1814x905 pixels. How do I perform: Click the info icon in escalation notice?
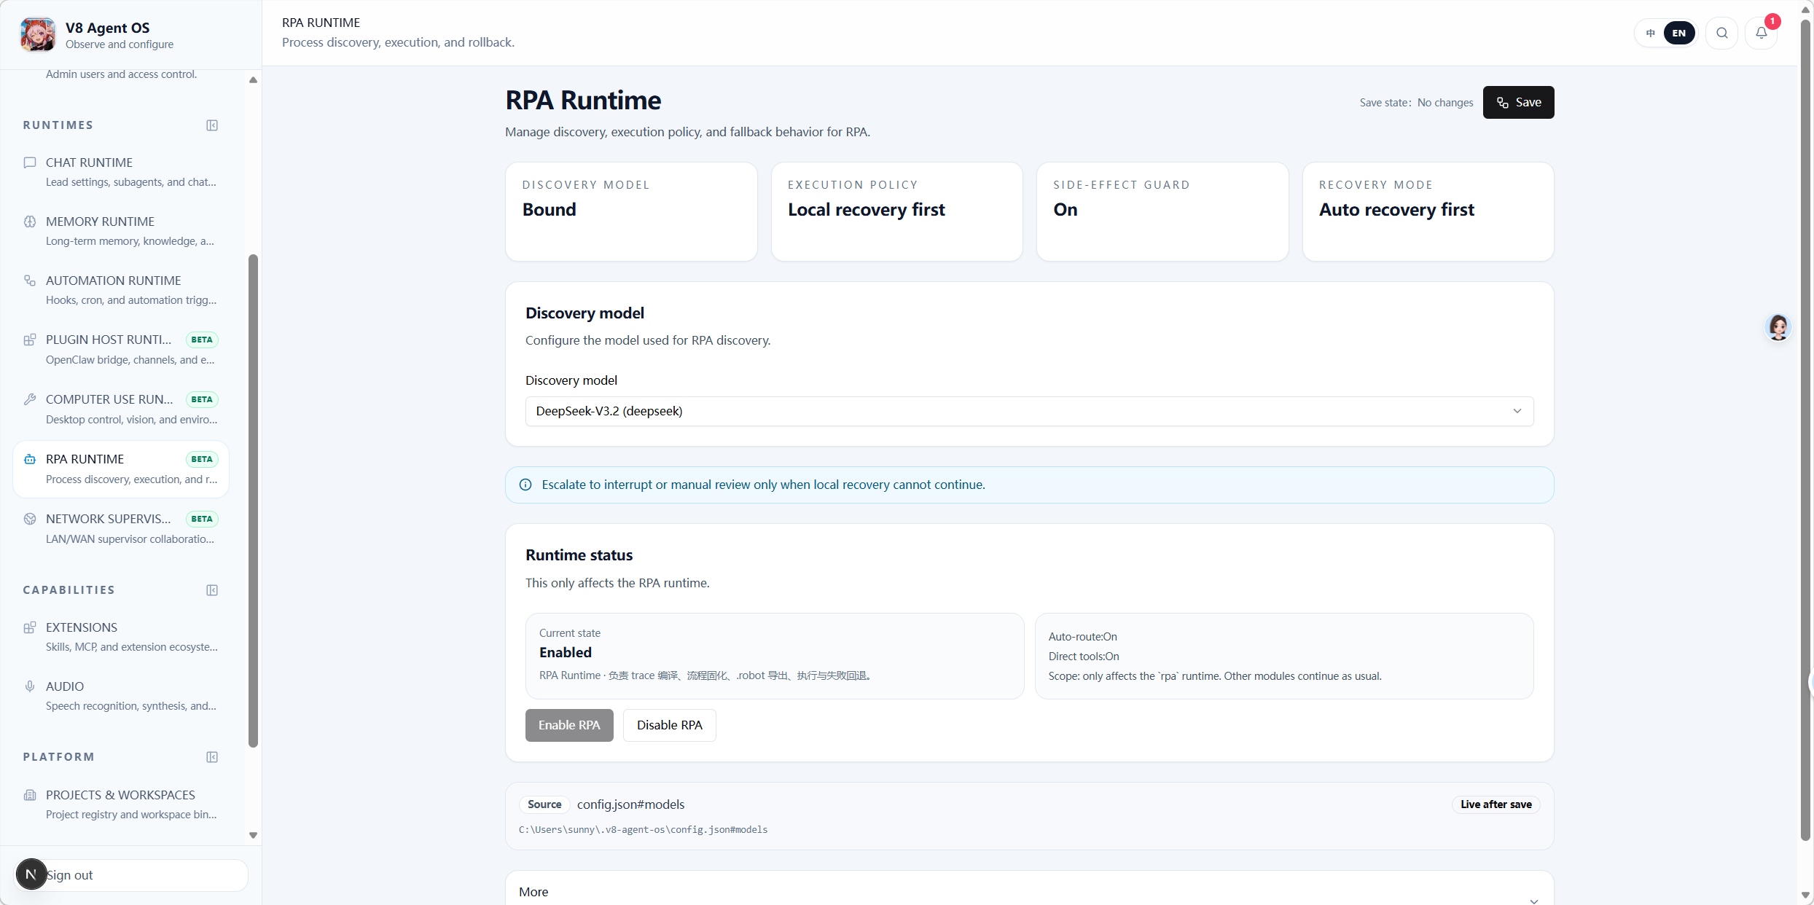525,485
